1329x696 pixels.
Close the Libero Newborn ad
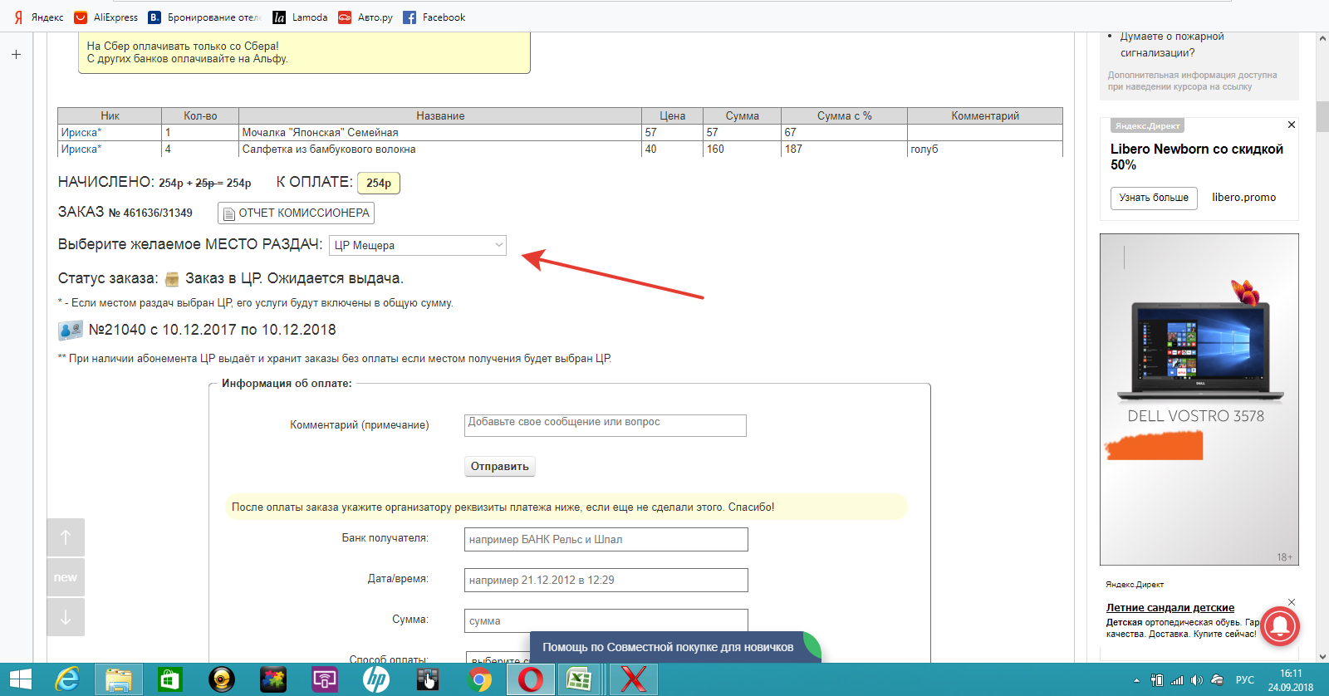1291,125
